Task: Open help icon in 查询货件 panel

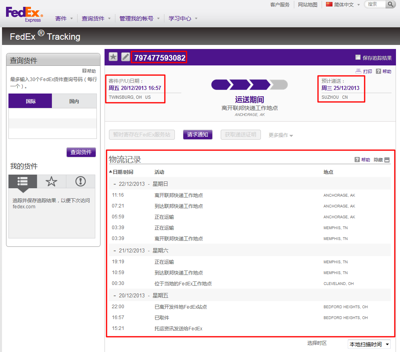Action: (x=84, y=71)
